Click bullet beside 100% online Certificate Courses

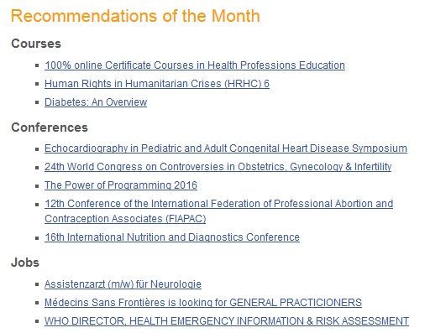pos(37,65)
